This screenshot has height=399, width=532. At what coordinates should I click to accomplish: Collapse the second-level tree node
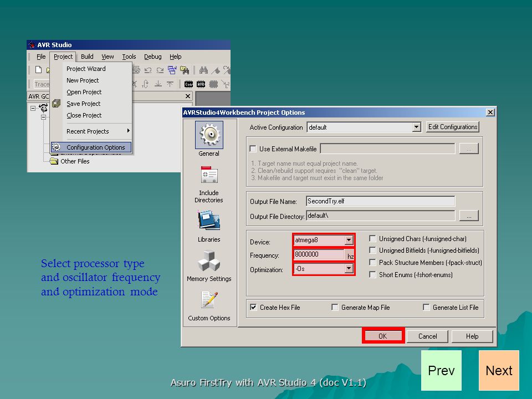tap(43, 117)
